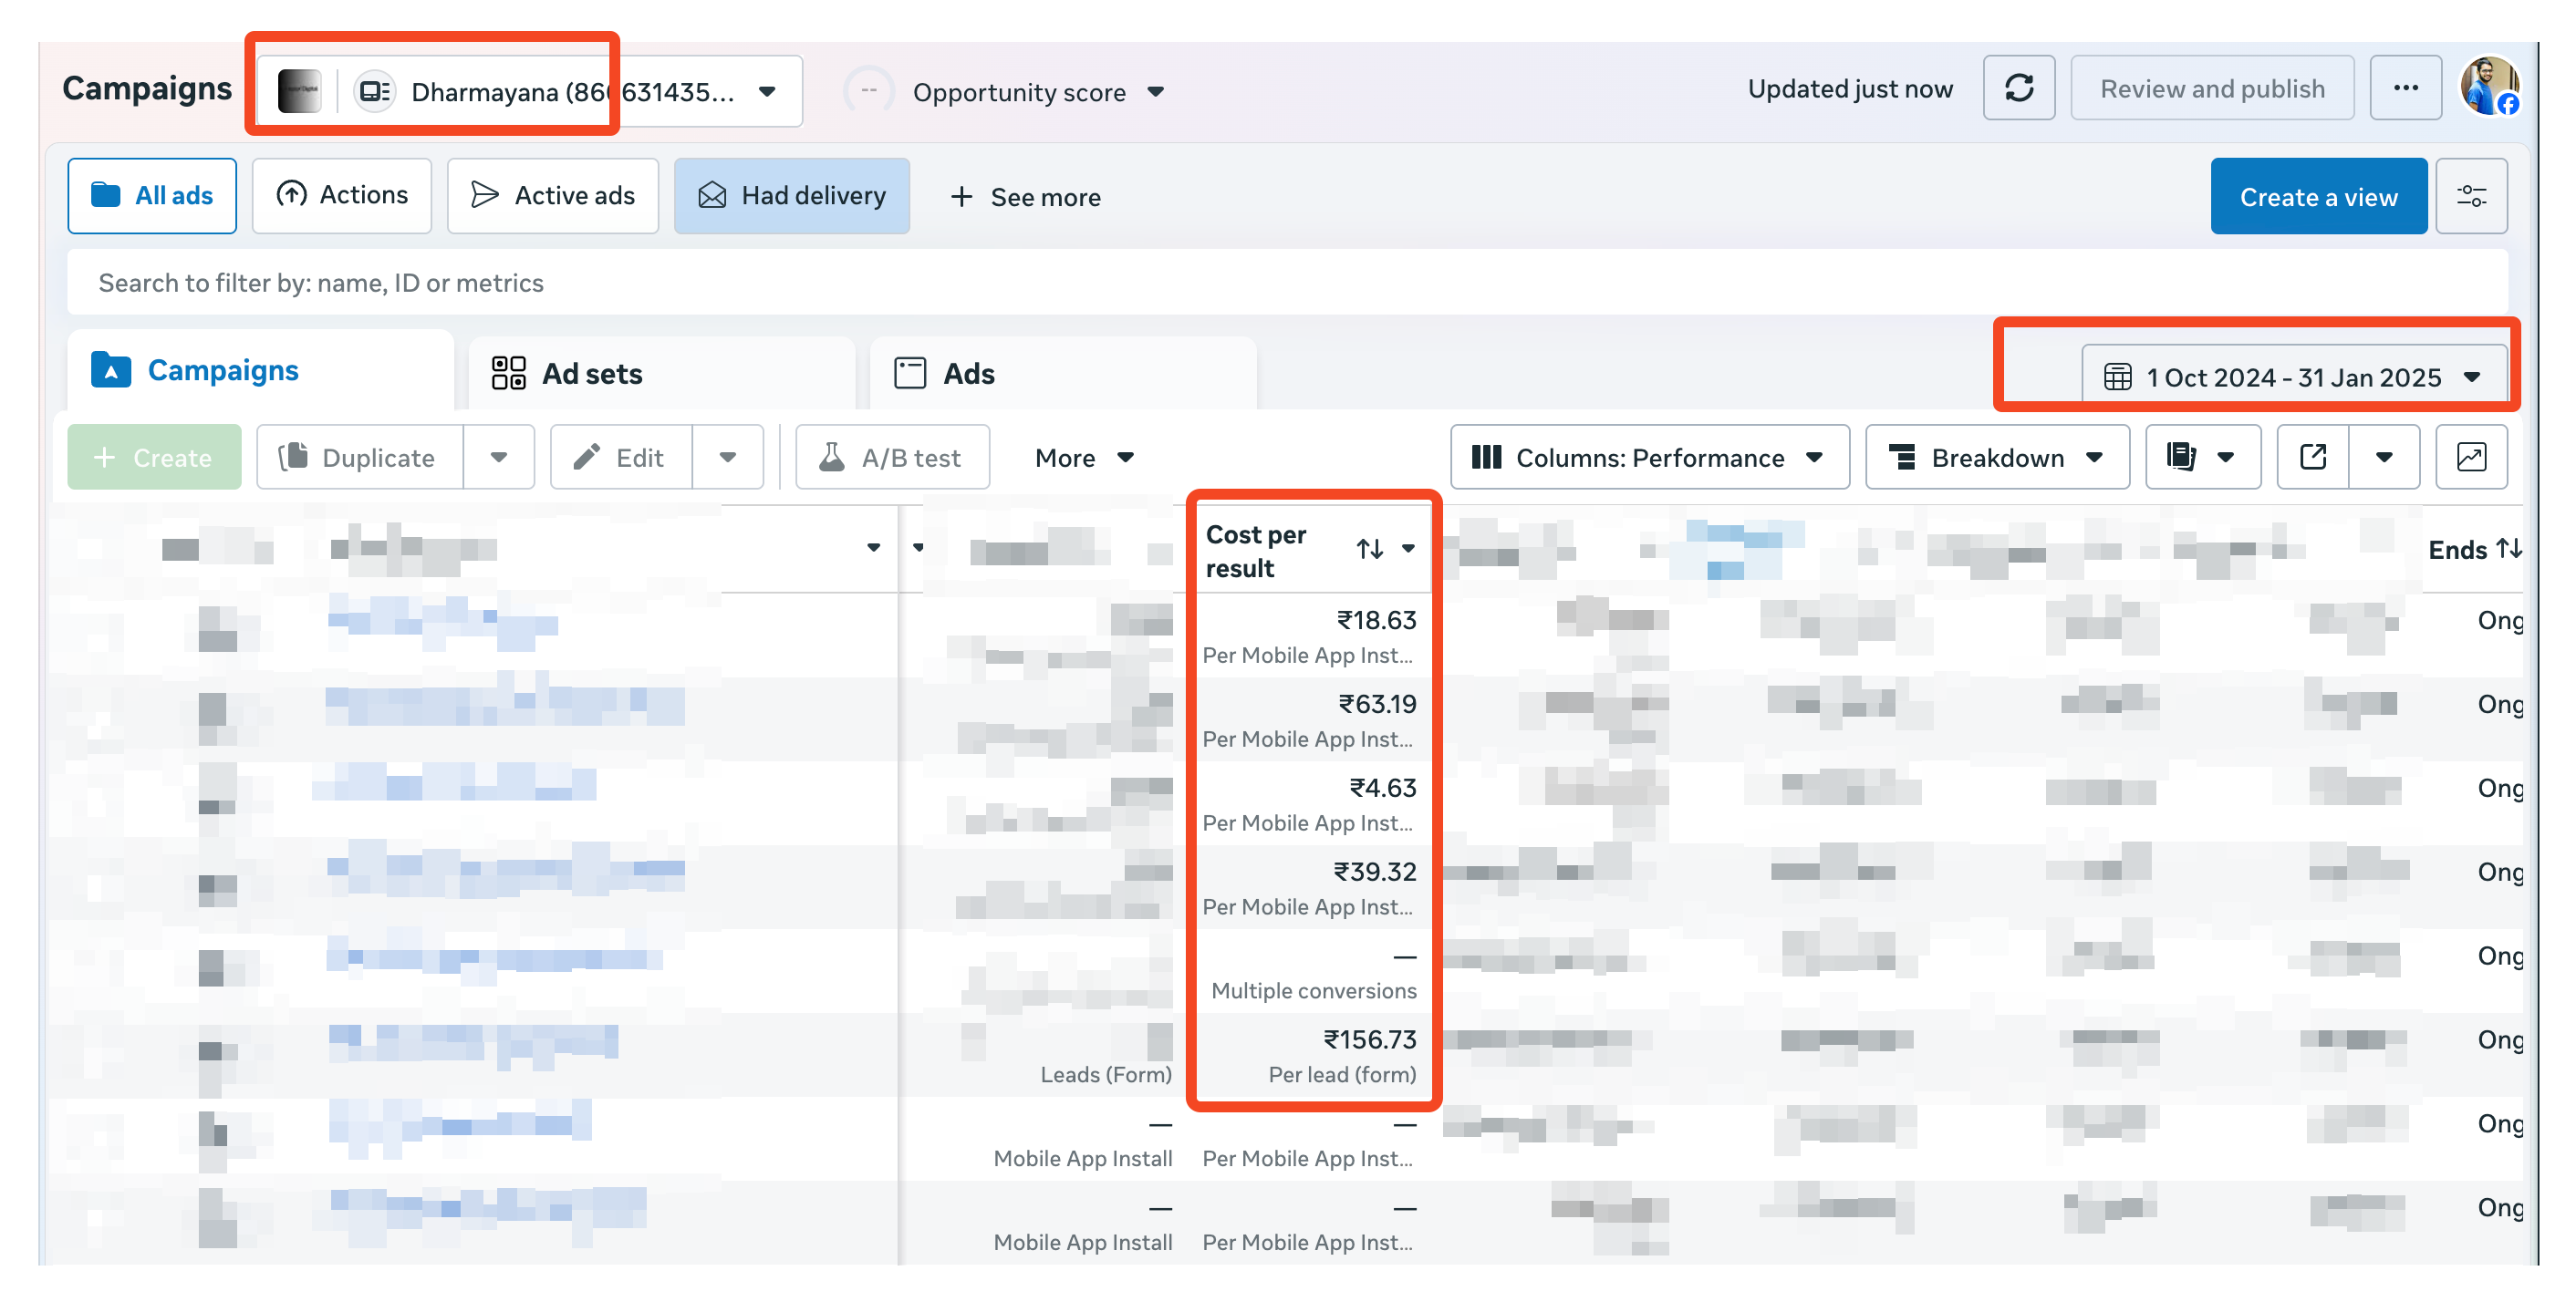2576x1302 pixels.
Task: Click Review and publish button
Action: pyautogui.click(x=2212, y=89)
